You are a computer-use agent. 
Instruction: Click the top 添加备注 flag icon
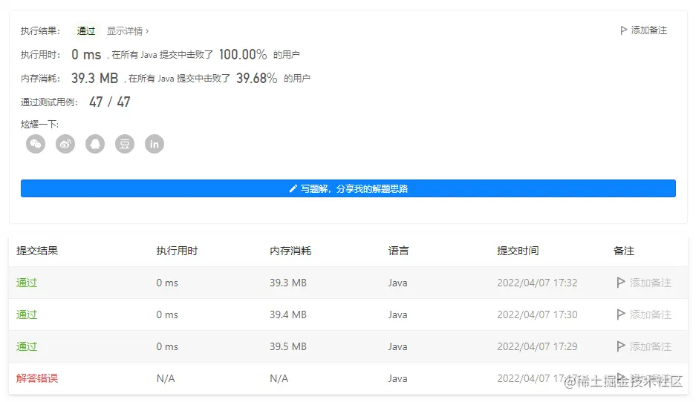click(624, 30)
